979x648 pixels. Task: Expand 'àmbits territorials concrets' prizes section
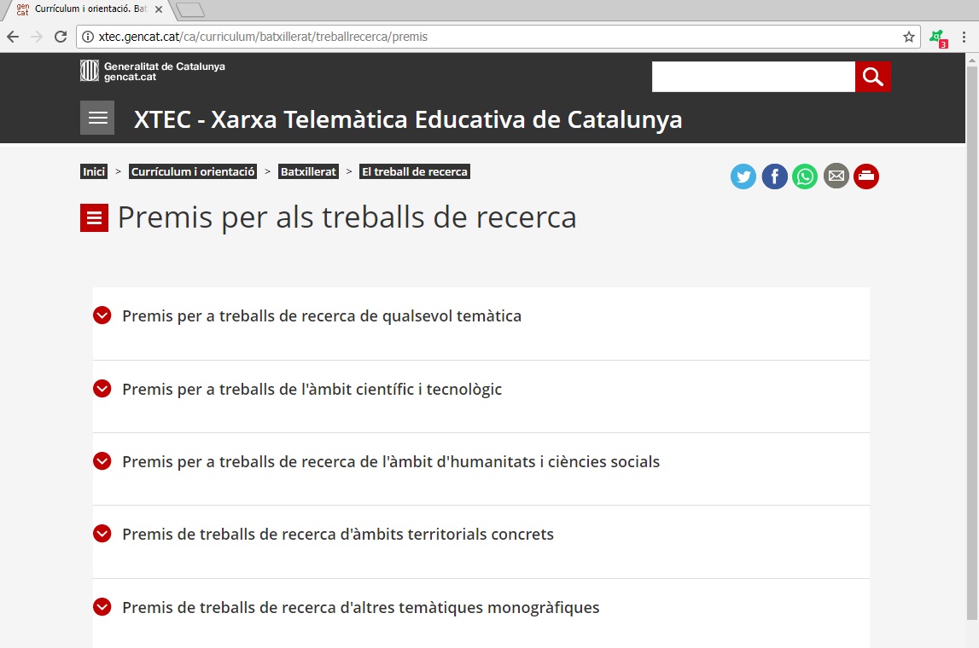pos(337,535)
